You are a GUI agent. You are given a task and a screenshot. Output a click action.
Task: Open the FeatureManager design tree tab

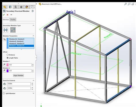pyautogui.click(x=5, y=7)
